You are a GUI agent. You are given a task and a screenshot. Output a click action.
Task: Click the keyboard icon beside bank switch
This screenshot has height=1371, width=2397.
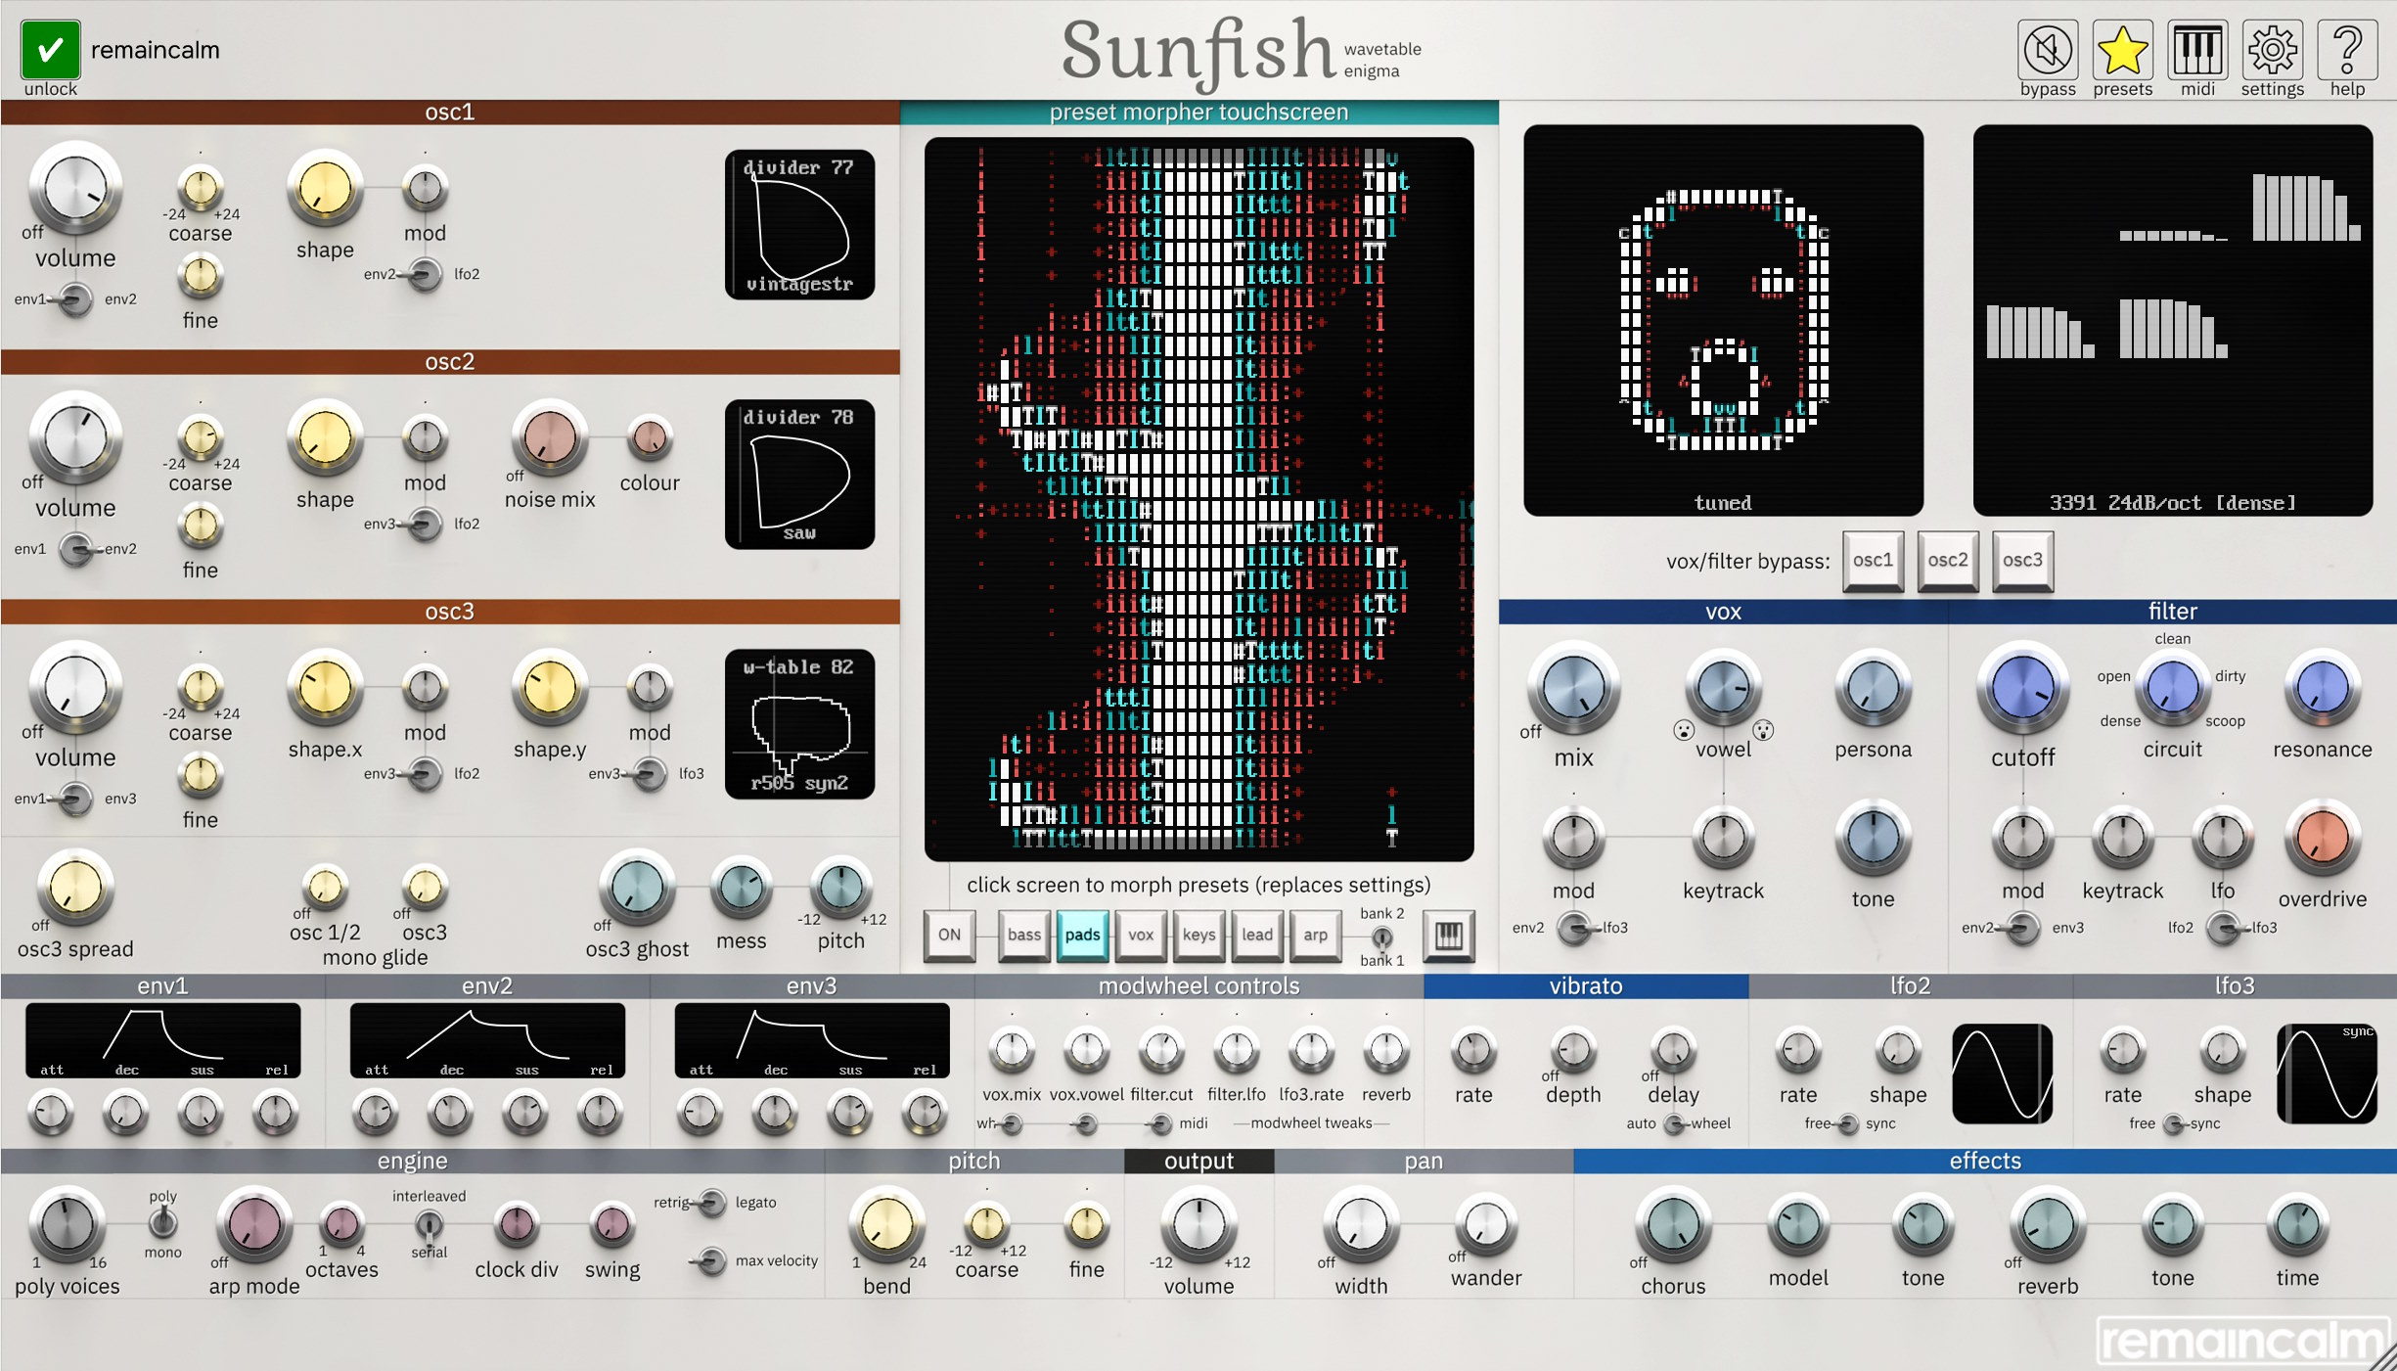click(1448, 936)
